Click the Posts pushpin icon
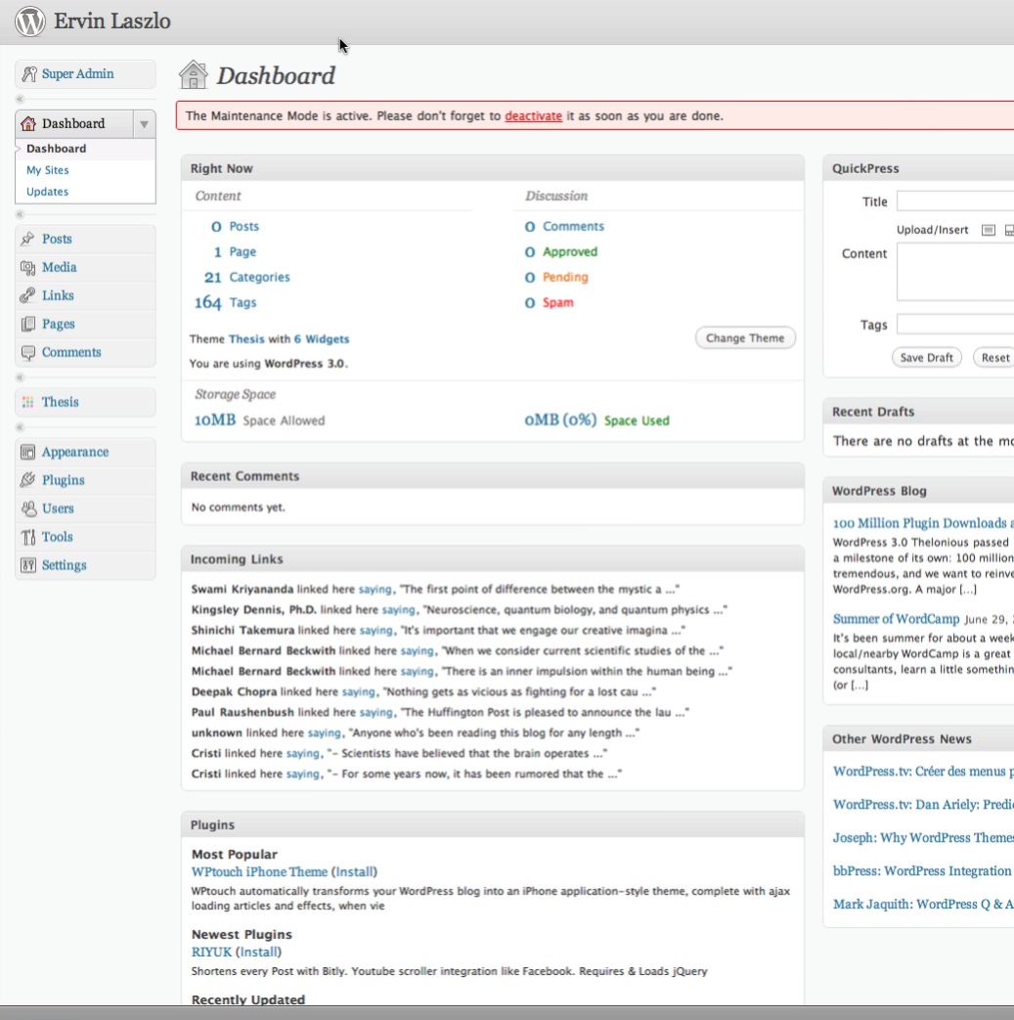This screenshot has height=1020, width=1014. [x=27, y=239]
